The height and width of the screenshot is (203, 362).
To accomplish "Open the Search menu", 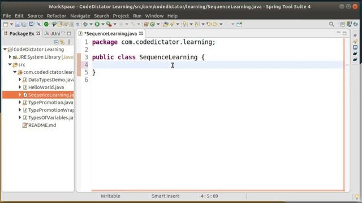I will click(101, 16).
